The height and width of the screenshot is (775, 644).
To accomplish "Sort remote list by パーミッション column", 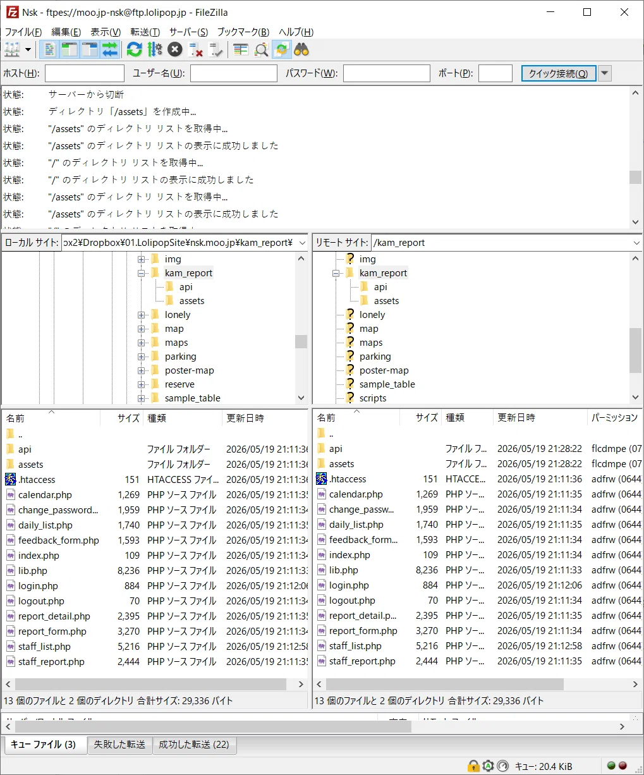I will (x=614, y=418).
